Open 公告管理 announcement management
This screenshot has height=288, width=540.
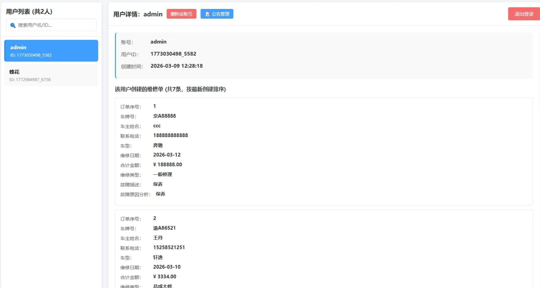click(217, 14)
